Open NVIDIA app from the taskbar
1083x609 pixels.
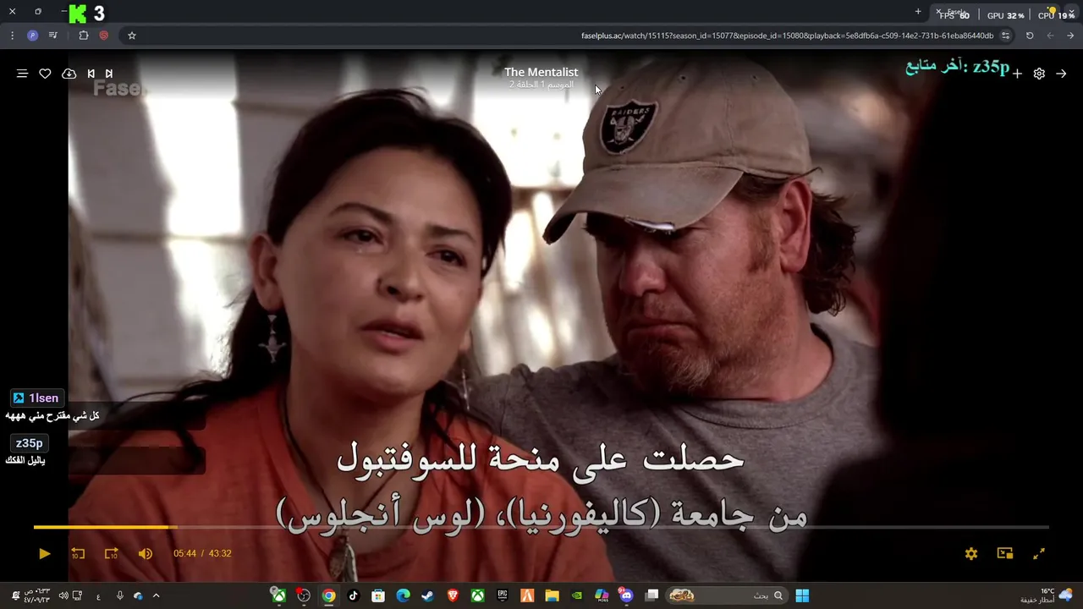[x=577, y=595]
